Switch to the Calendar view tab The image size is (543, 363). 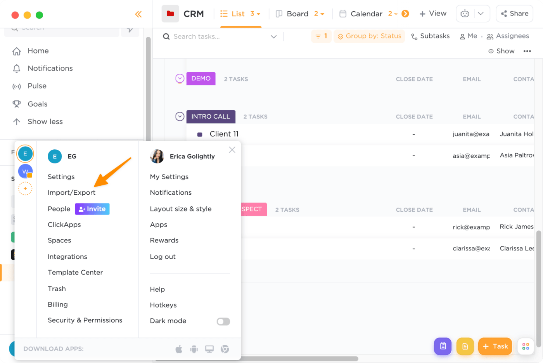(x=361, y=14)
